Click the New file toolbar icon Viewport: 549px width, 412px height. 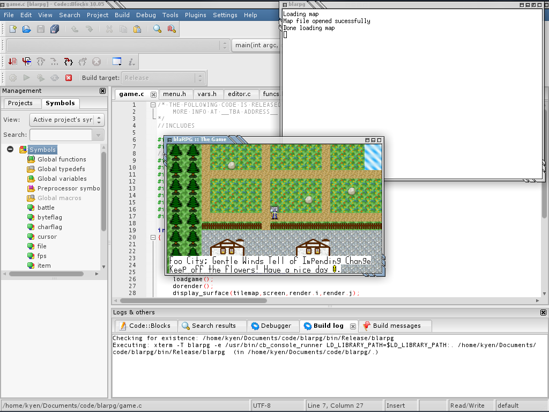click(13, 29)
